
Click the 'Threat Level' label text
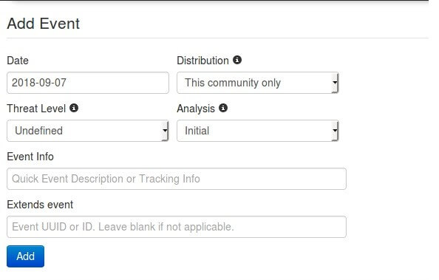[x=36, y=109]
